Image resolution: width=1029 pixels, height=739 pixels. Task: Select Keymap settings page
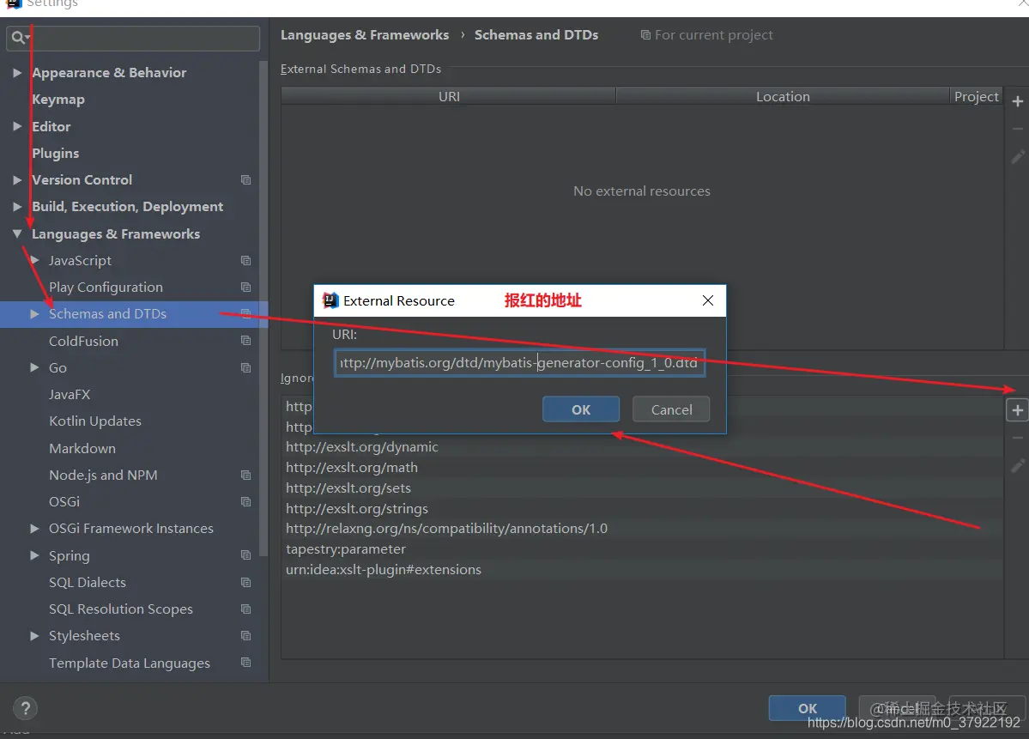coord(58,99)
